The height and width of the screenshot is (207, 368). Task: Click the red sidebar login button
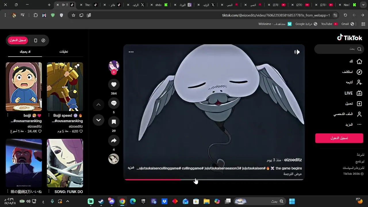point(339,138)
